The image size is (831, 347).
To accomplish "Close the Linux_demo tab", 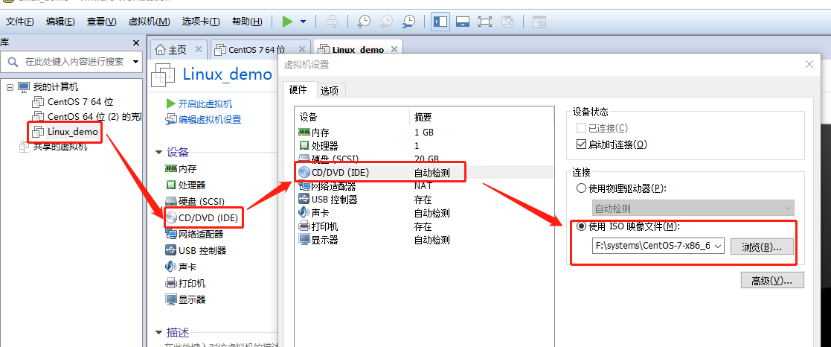I will [x=394, y=49].
